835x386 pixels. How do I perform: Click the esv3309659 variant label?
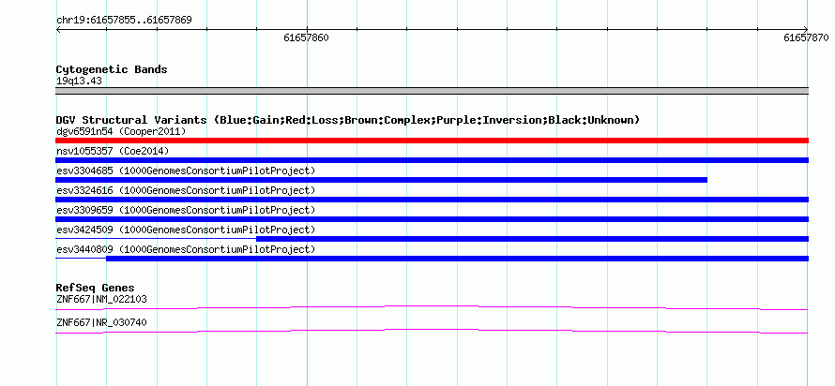(186, 210)
